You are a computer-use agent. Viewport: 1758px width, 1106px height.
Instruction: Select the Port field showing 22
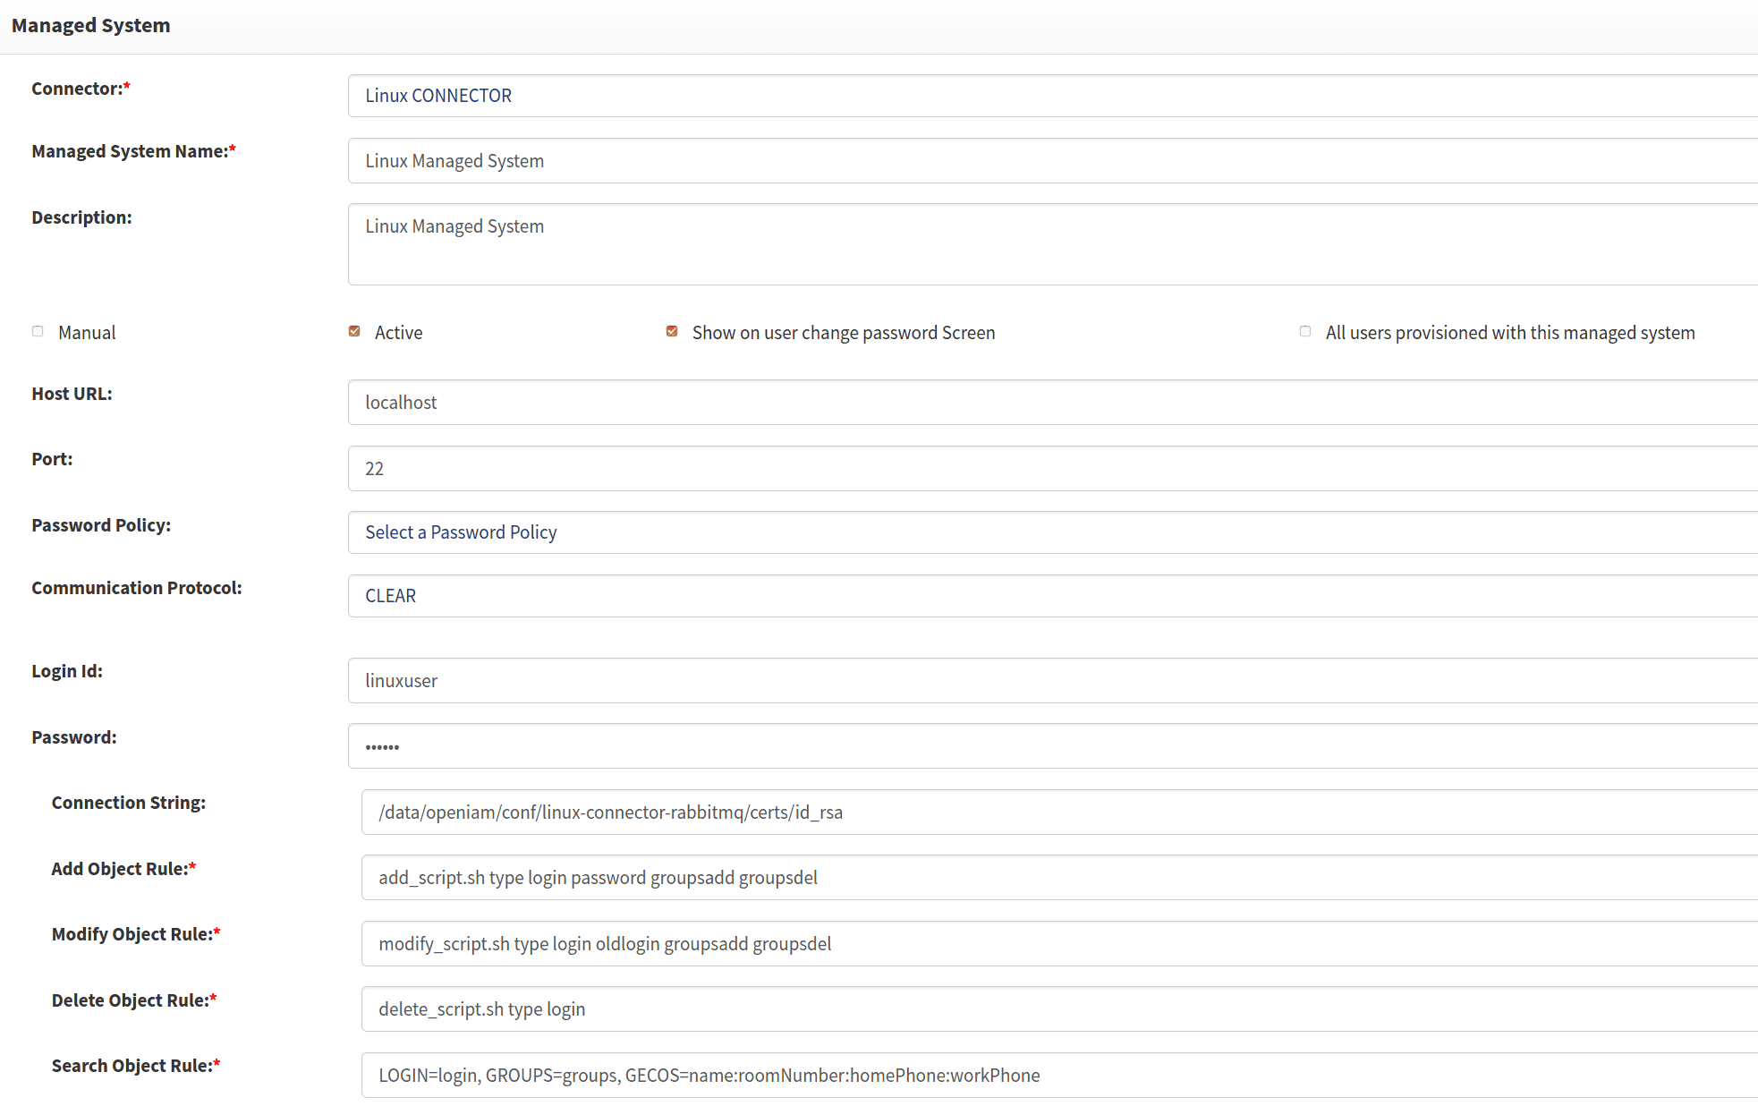point(1052,469)
